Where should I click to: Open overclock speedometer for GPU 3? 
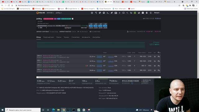click(159, 70)
